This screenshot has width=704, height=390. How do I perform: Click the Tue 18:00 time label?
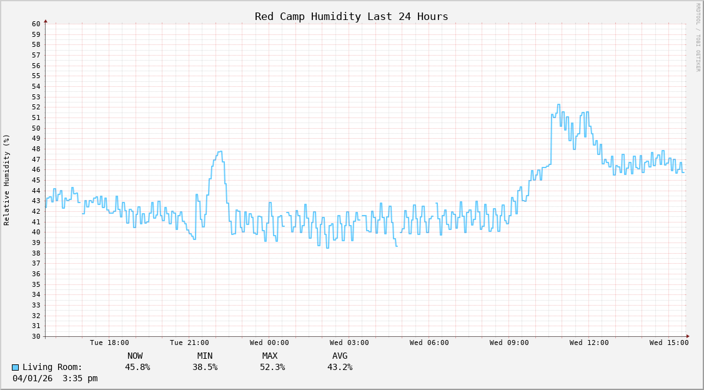[x=109, y=342]
